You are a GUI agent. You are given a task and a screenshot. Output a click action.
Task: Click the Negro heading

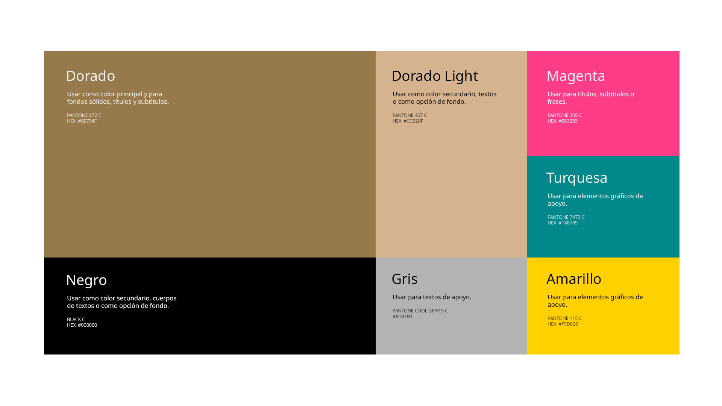point(86,280)
